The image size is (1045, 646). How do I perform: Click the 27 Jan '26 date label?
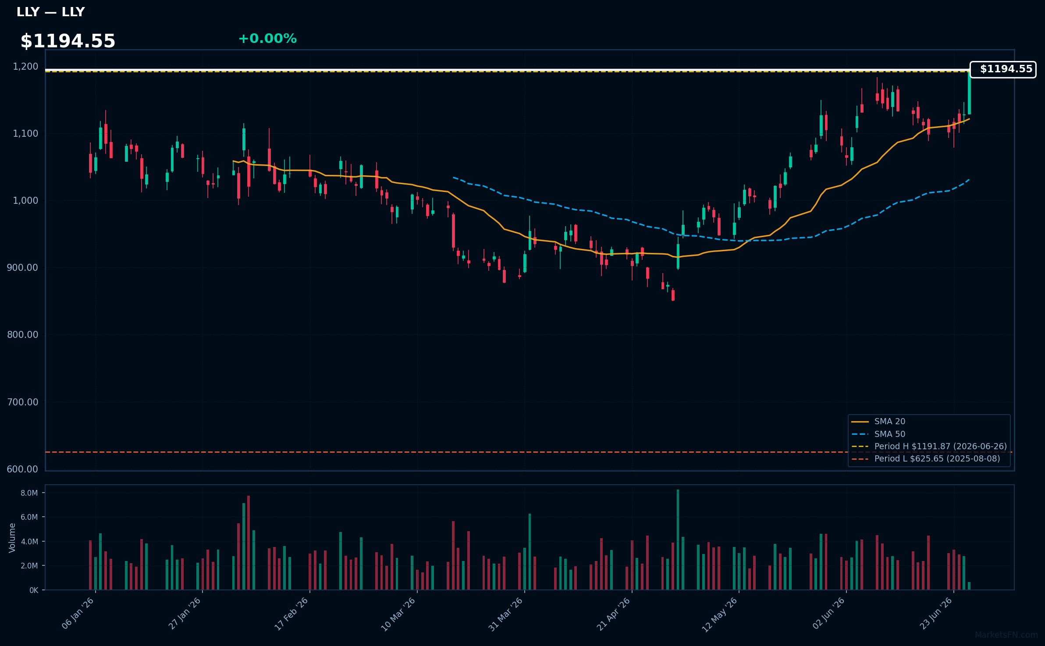[x=185, y=613]
